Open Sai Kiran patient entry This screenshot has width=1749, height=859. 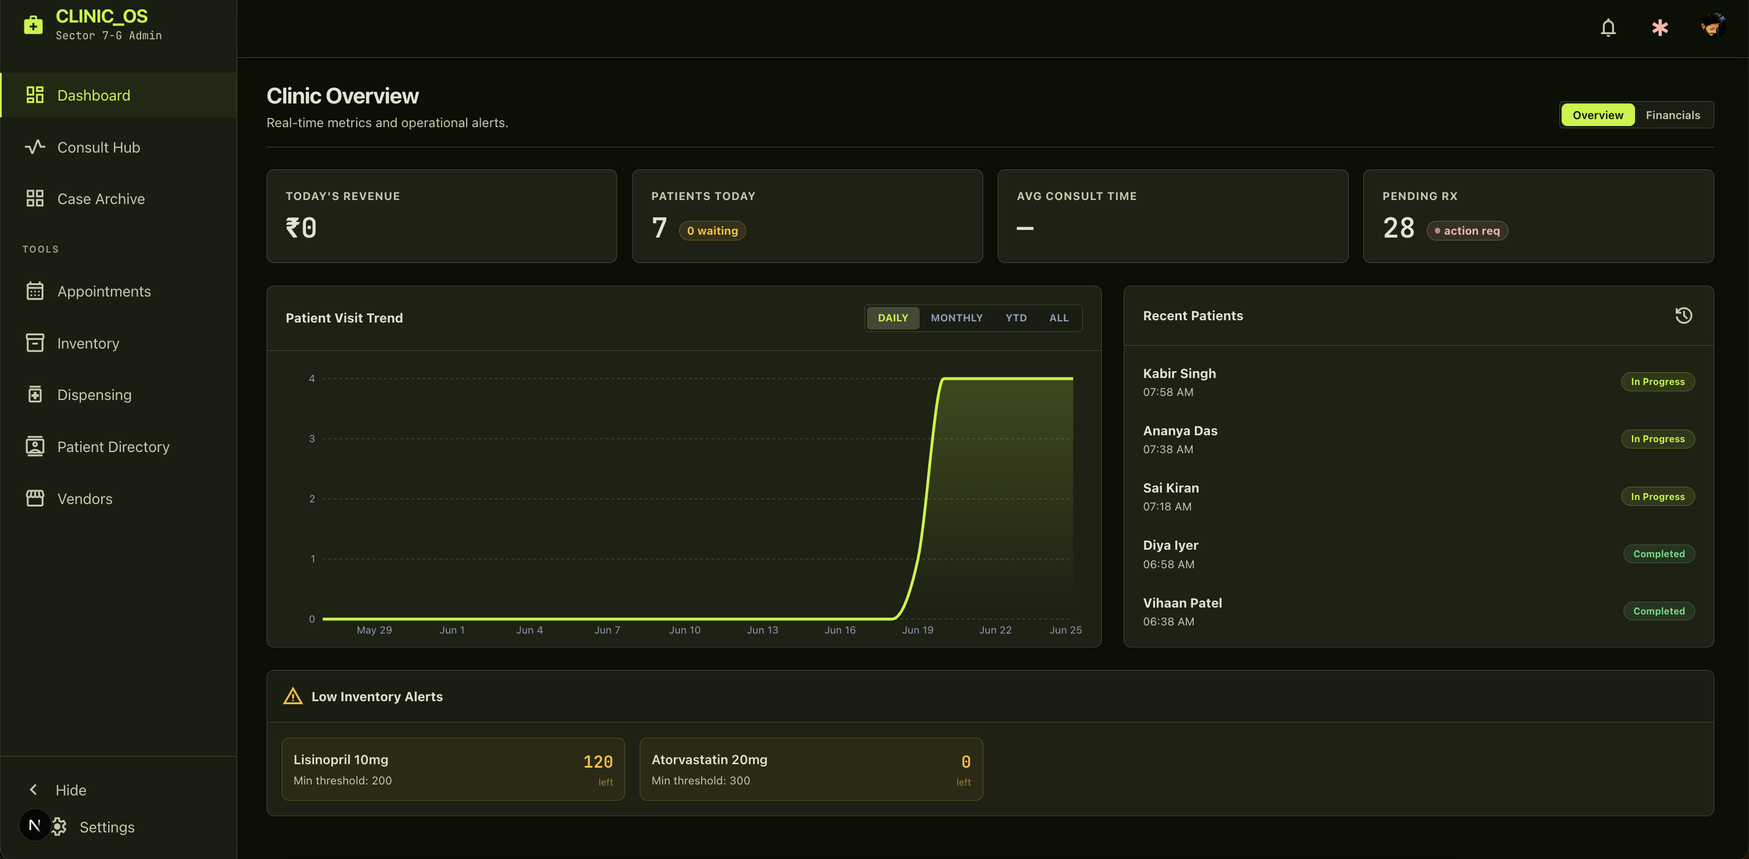[x=1418, y=497]
